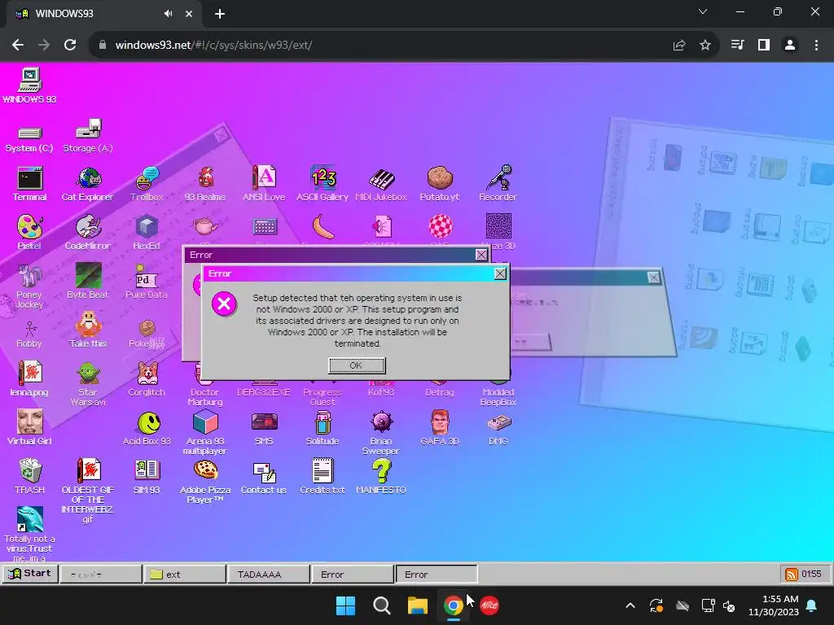Open the 93 Realms icon
The image size is (834, 625).
point(205,178)
